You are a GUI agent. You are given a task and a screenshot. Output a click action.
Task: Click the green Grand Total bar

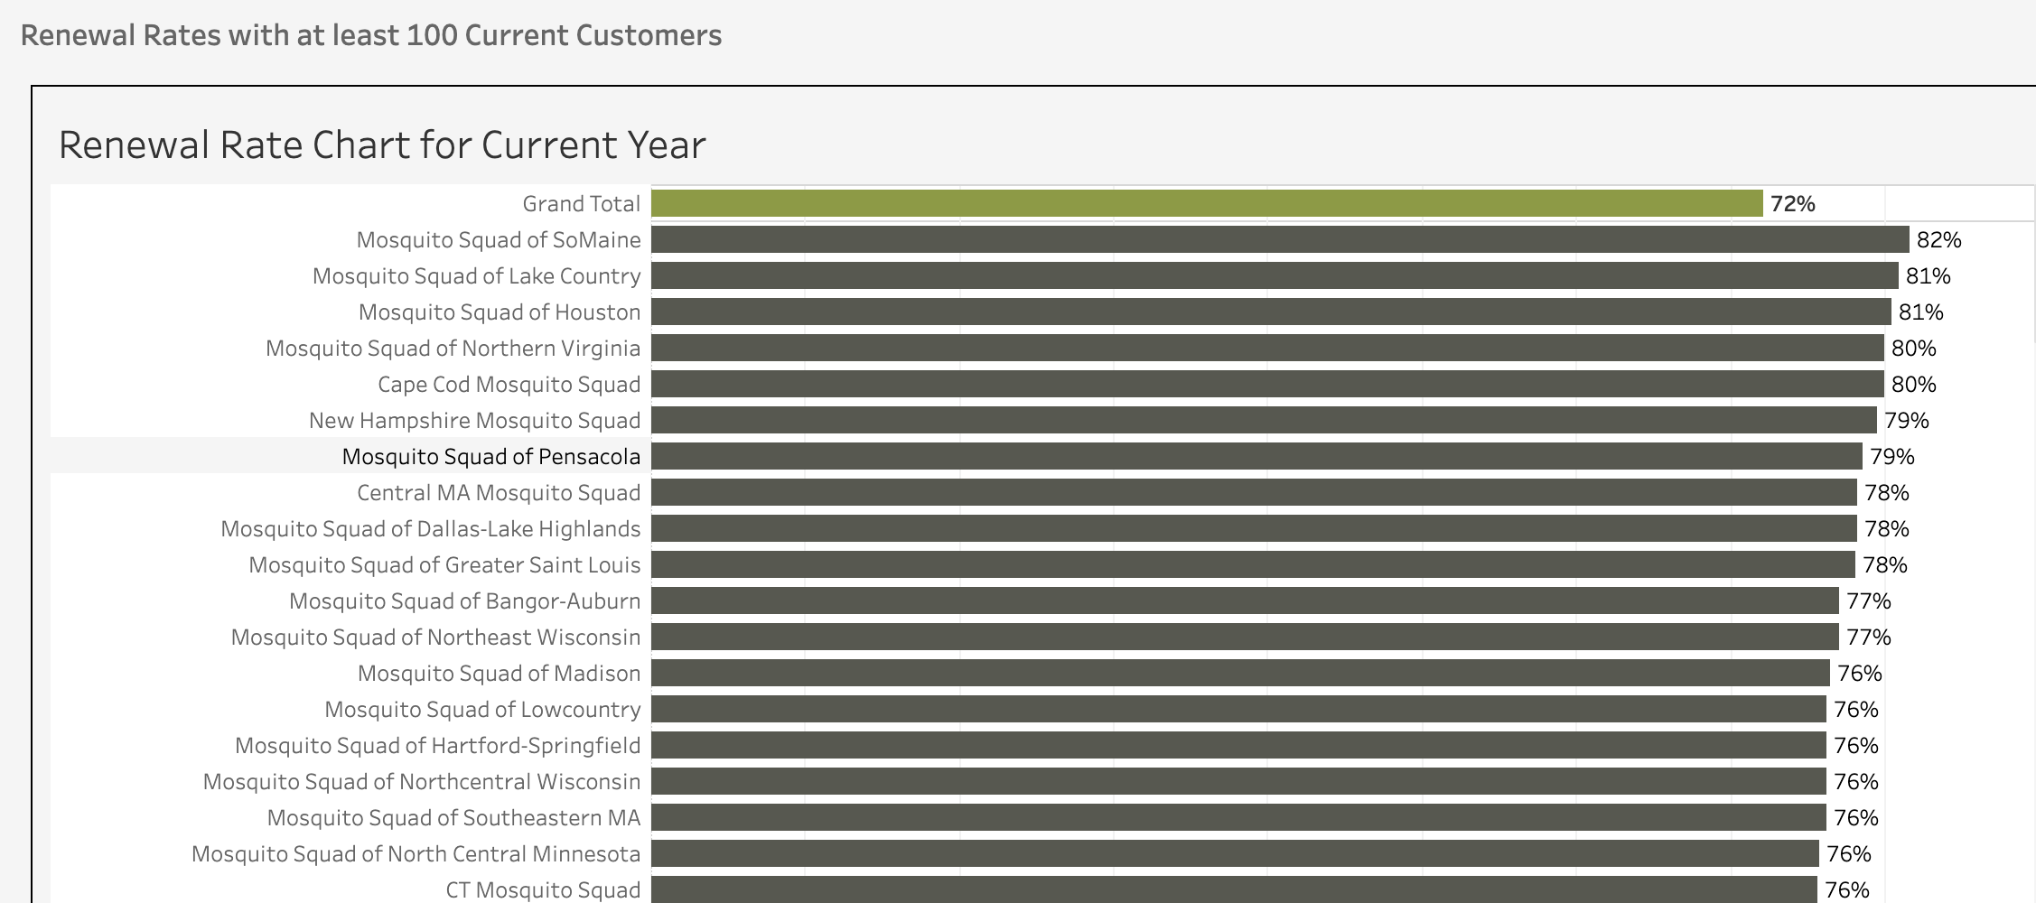point(1206,203)
